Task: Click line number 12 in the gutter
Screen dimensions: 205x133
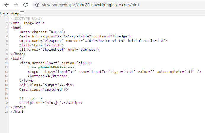Action: pyautogui.click(x=6, y=67)
